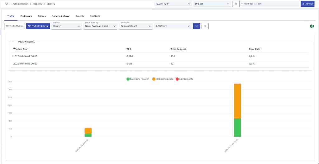Click API Traffic By Interval button

pos(38,26)
